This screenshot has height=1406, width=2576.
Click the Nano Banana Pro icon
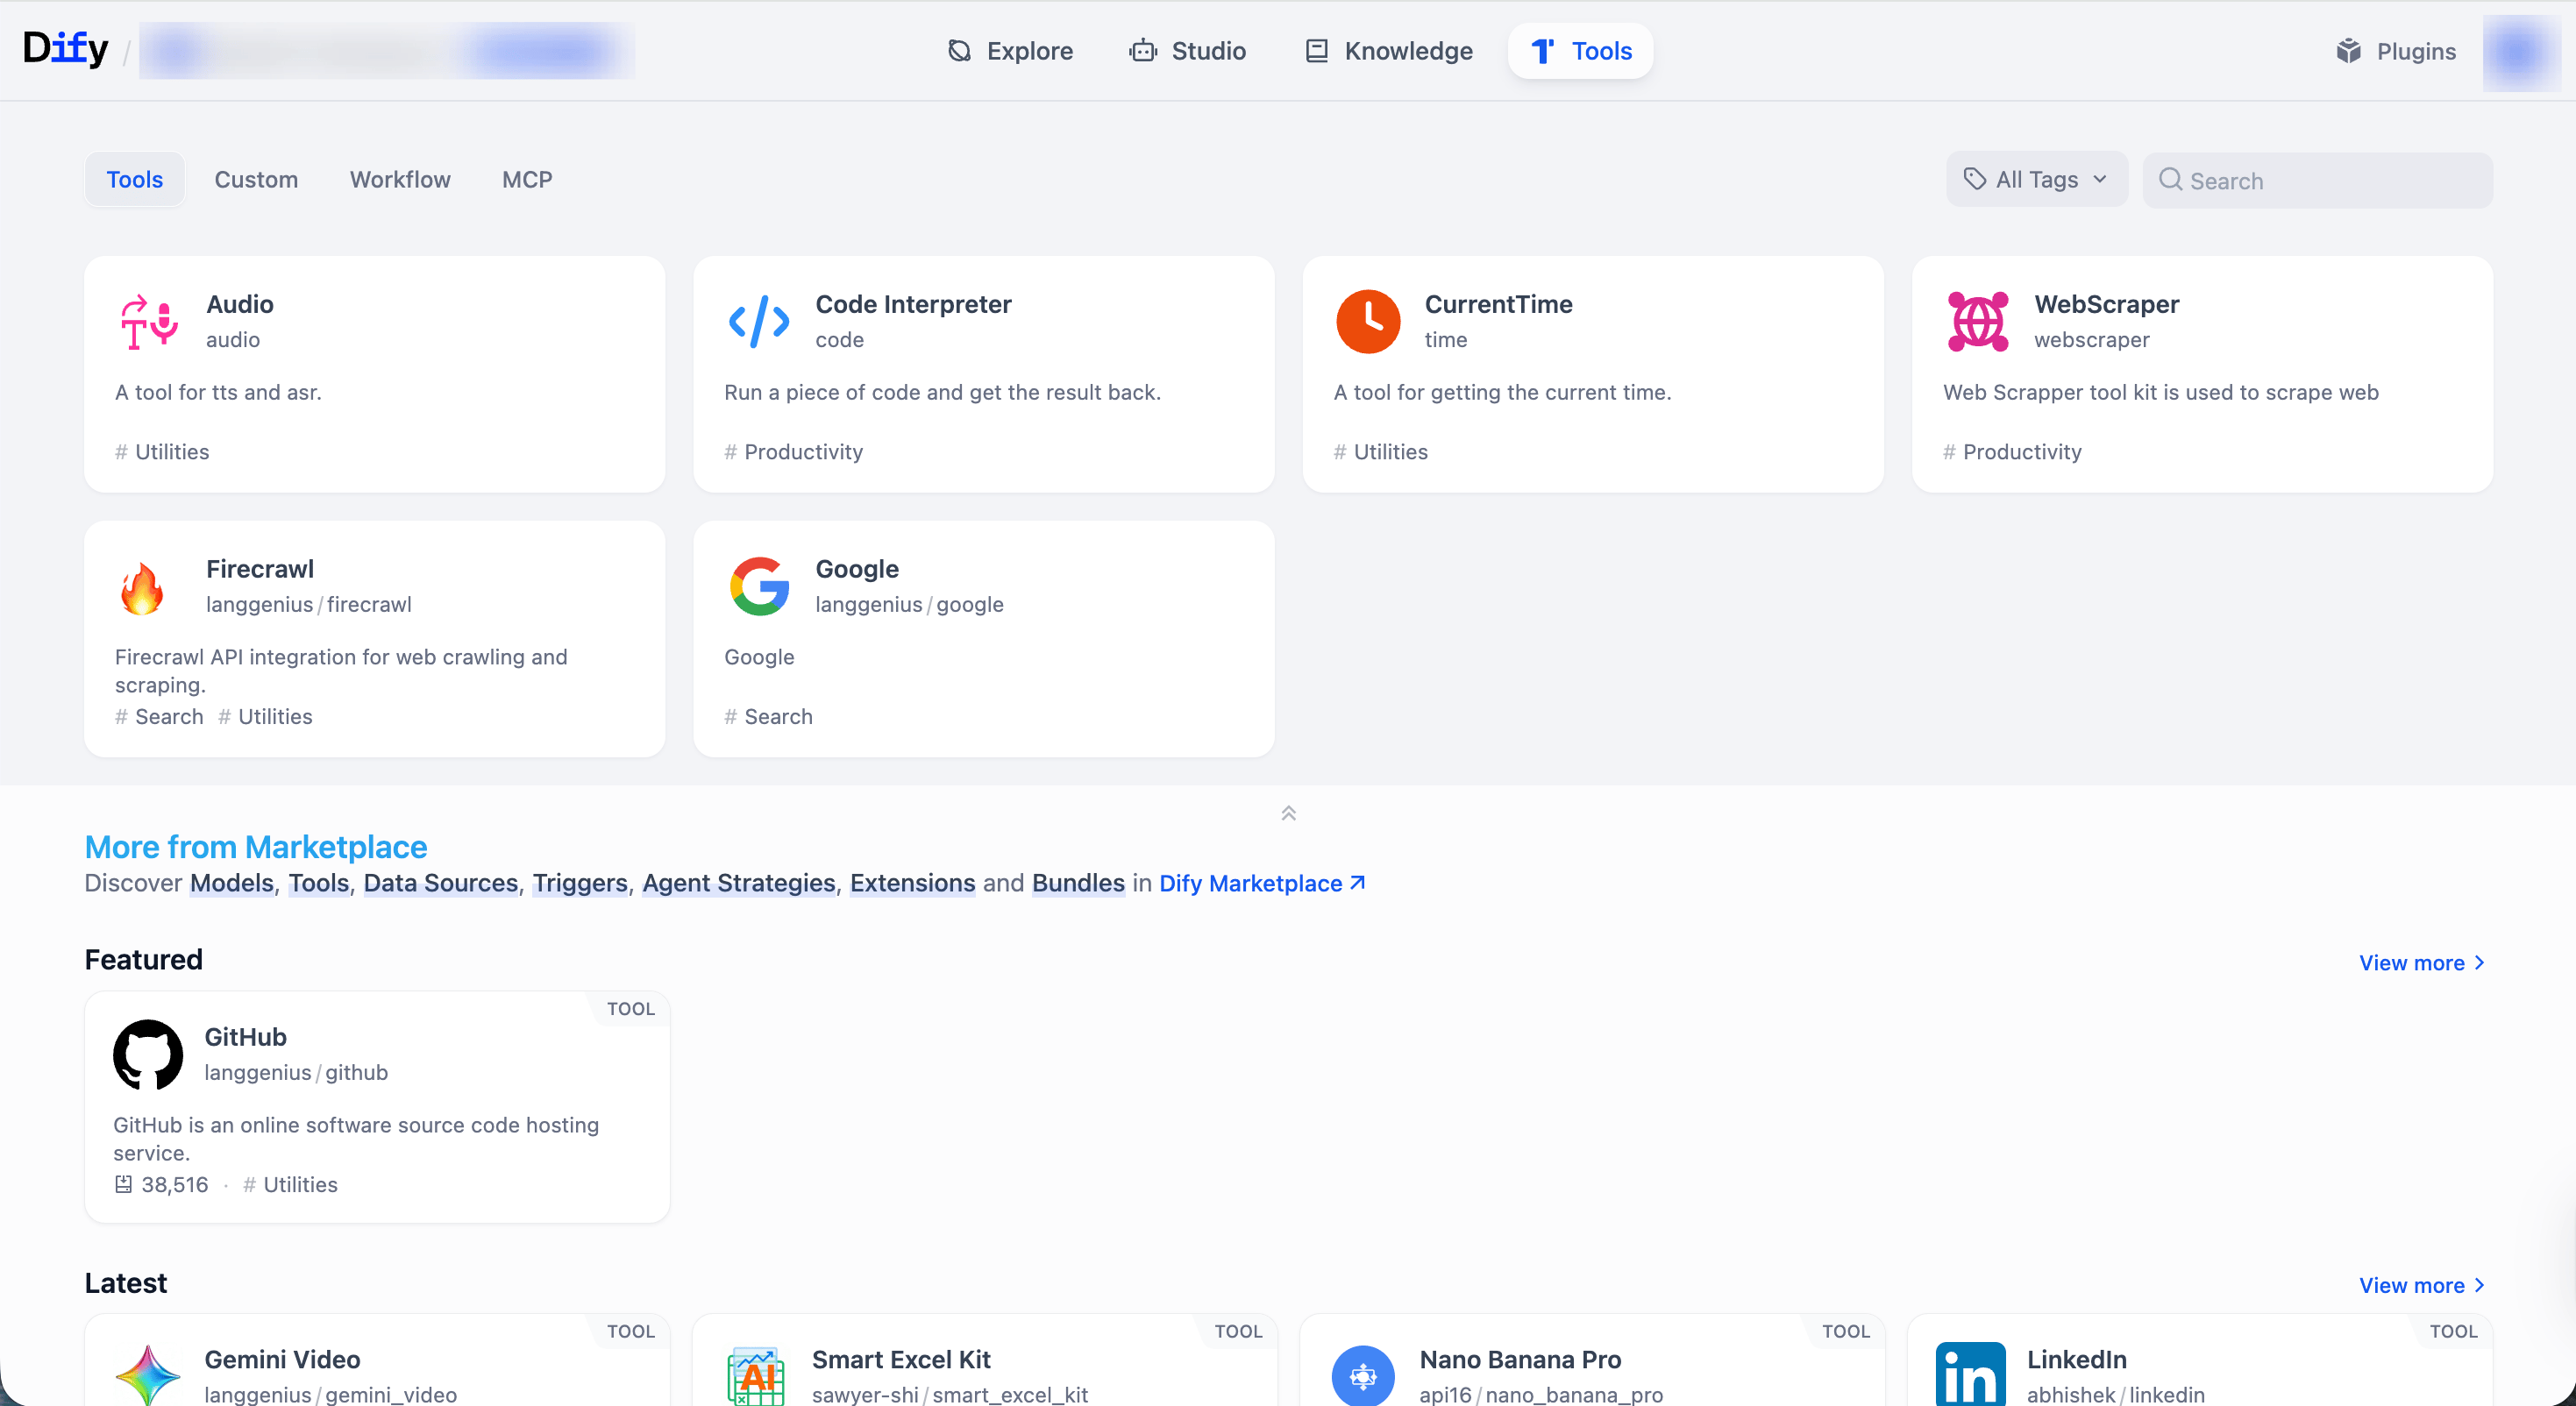[x=1363, y=1376]
